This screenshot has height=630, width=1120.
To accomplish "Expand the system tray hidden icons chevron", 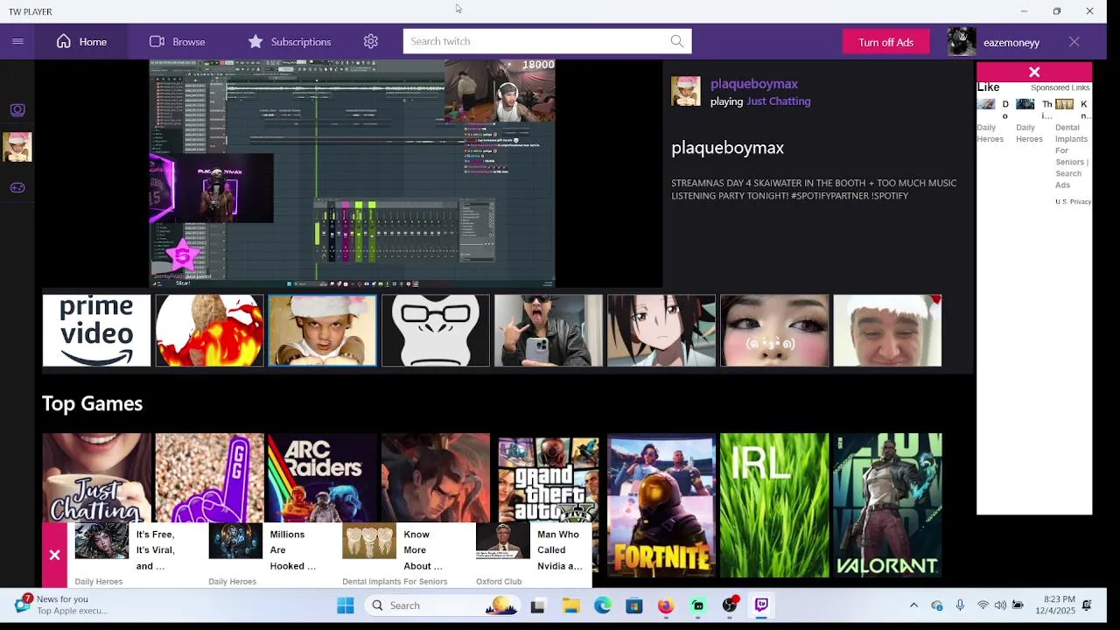I will tap(913, 605).
